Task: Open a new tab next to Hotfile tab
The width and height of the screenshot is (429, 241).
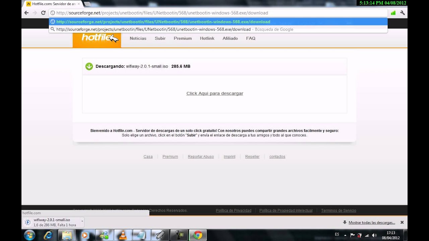Action: [x=87, y=4]
